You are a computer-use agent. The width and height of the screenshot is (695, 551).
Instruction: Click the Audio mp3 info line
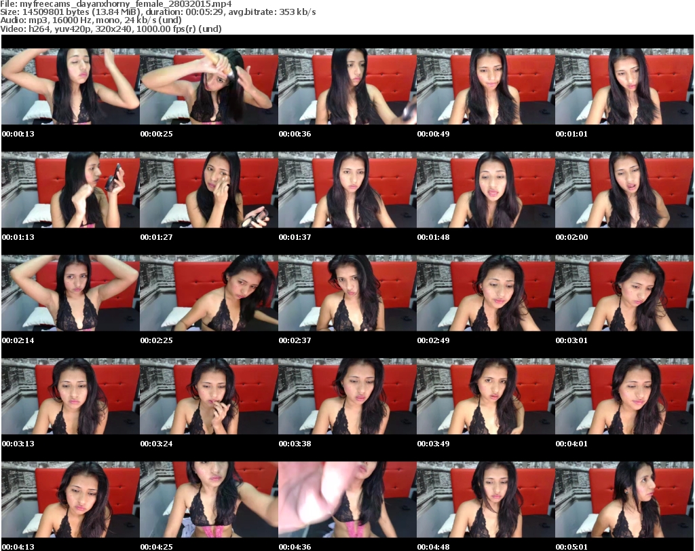[91, 20]
